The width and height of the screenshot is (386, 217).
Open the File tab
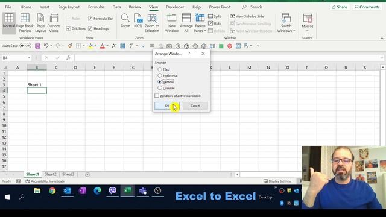[x=8, y=7]
